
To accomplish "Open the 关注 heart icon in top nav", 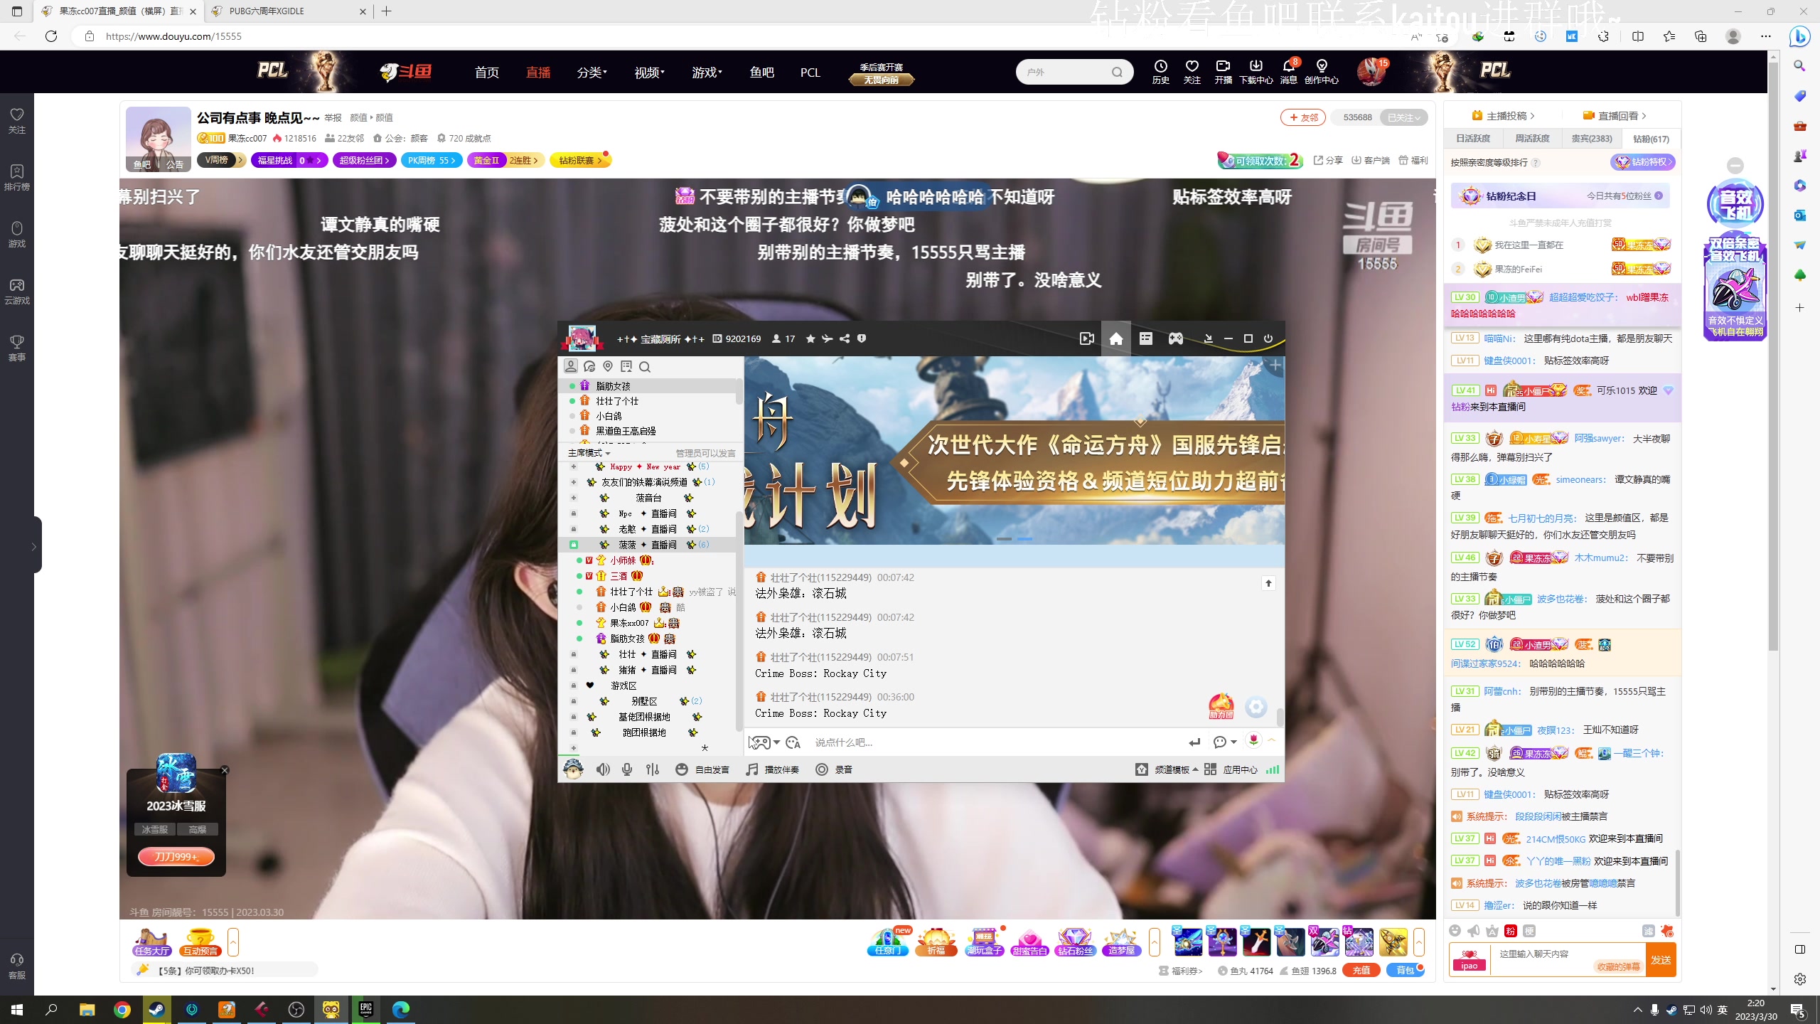I will coord(1192,72).
